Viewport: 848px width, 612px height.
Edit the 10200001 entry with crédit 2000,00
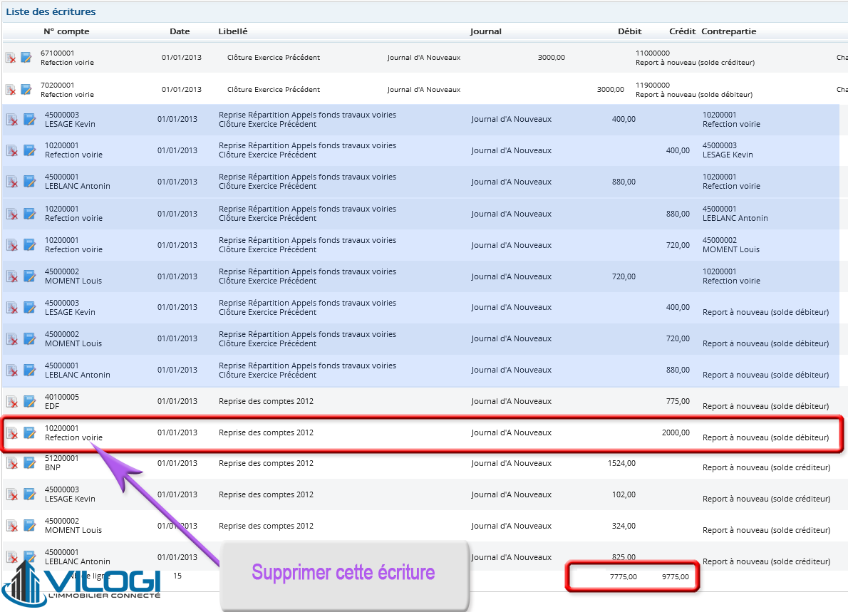(x=30, y=432)
